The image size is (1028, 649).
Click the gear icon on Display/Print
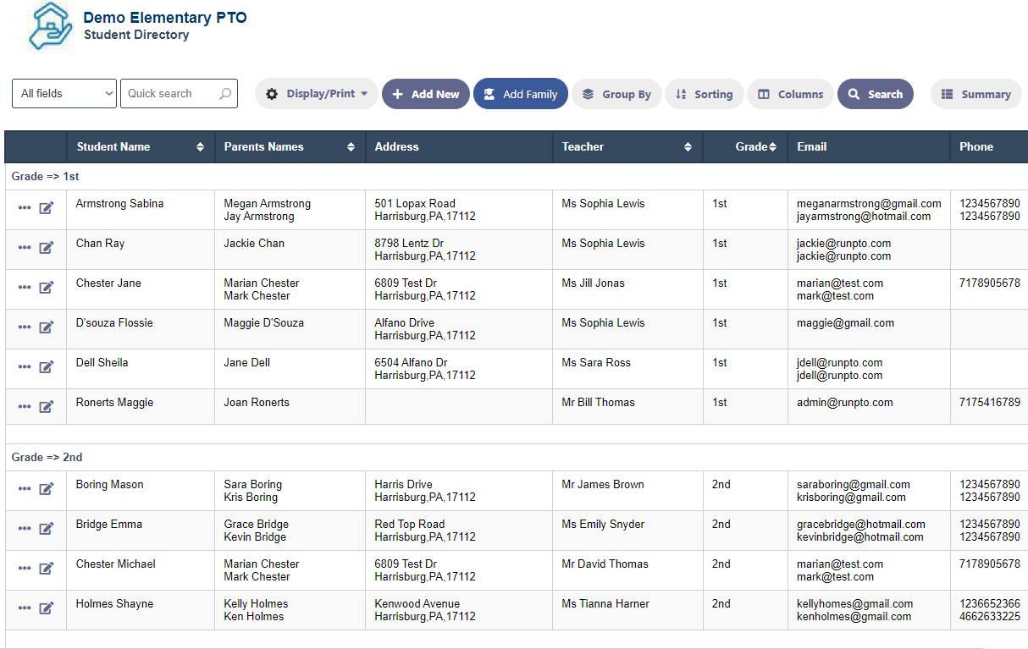pos(272,94)
